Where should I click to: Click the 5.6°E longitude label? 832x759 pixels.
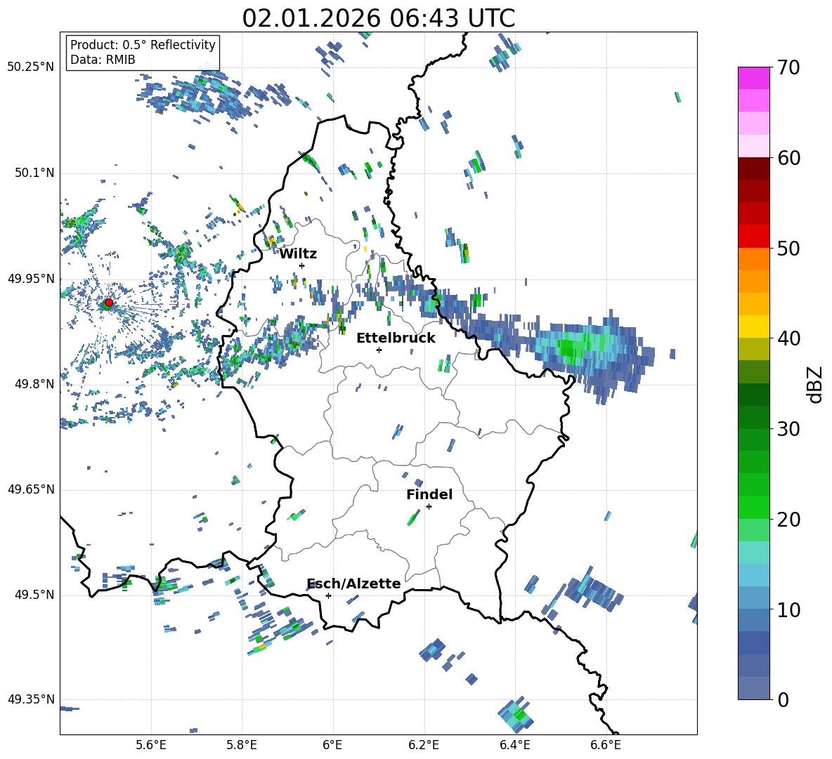(151, 745)
